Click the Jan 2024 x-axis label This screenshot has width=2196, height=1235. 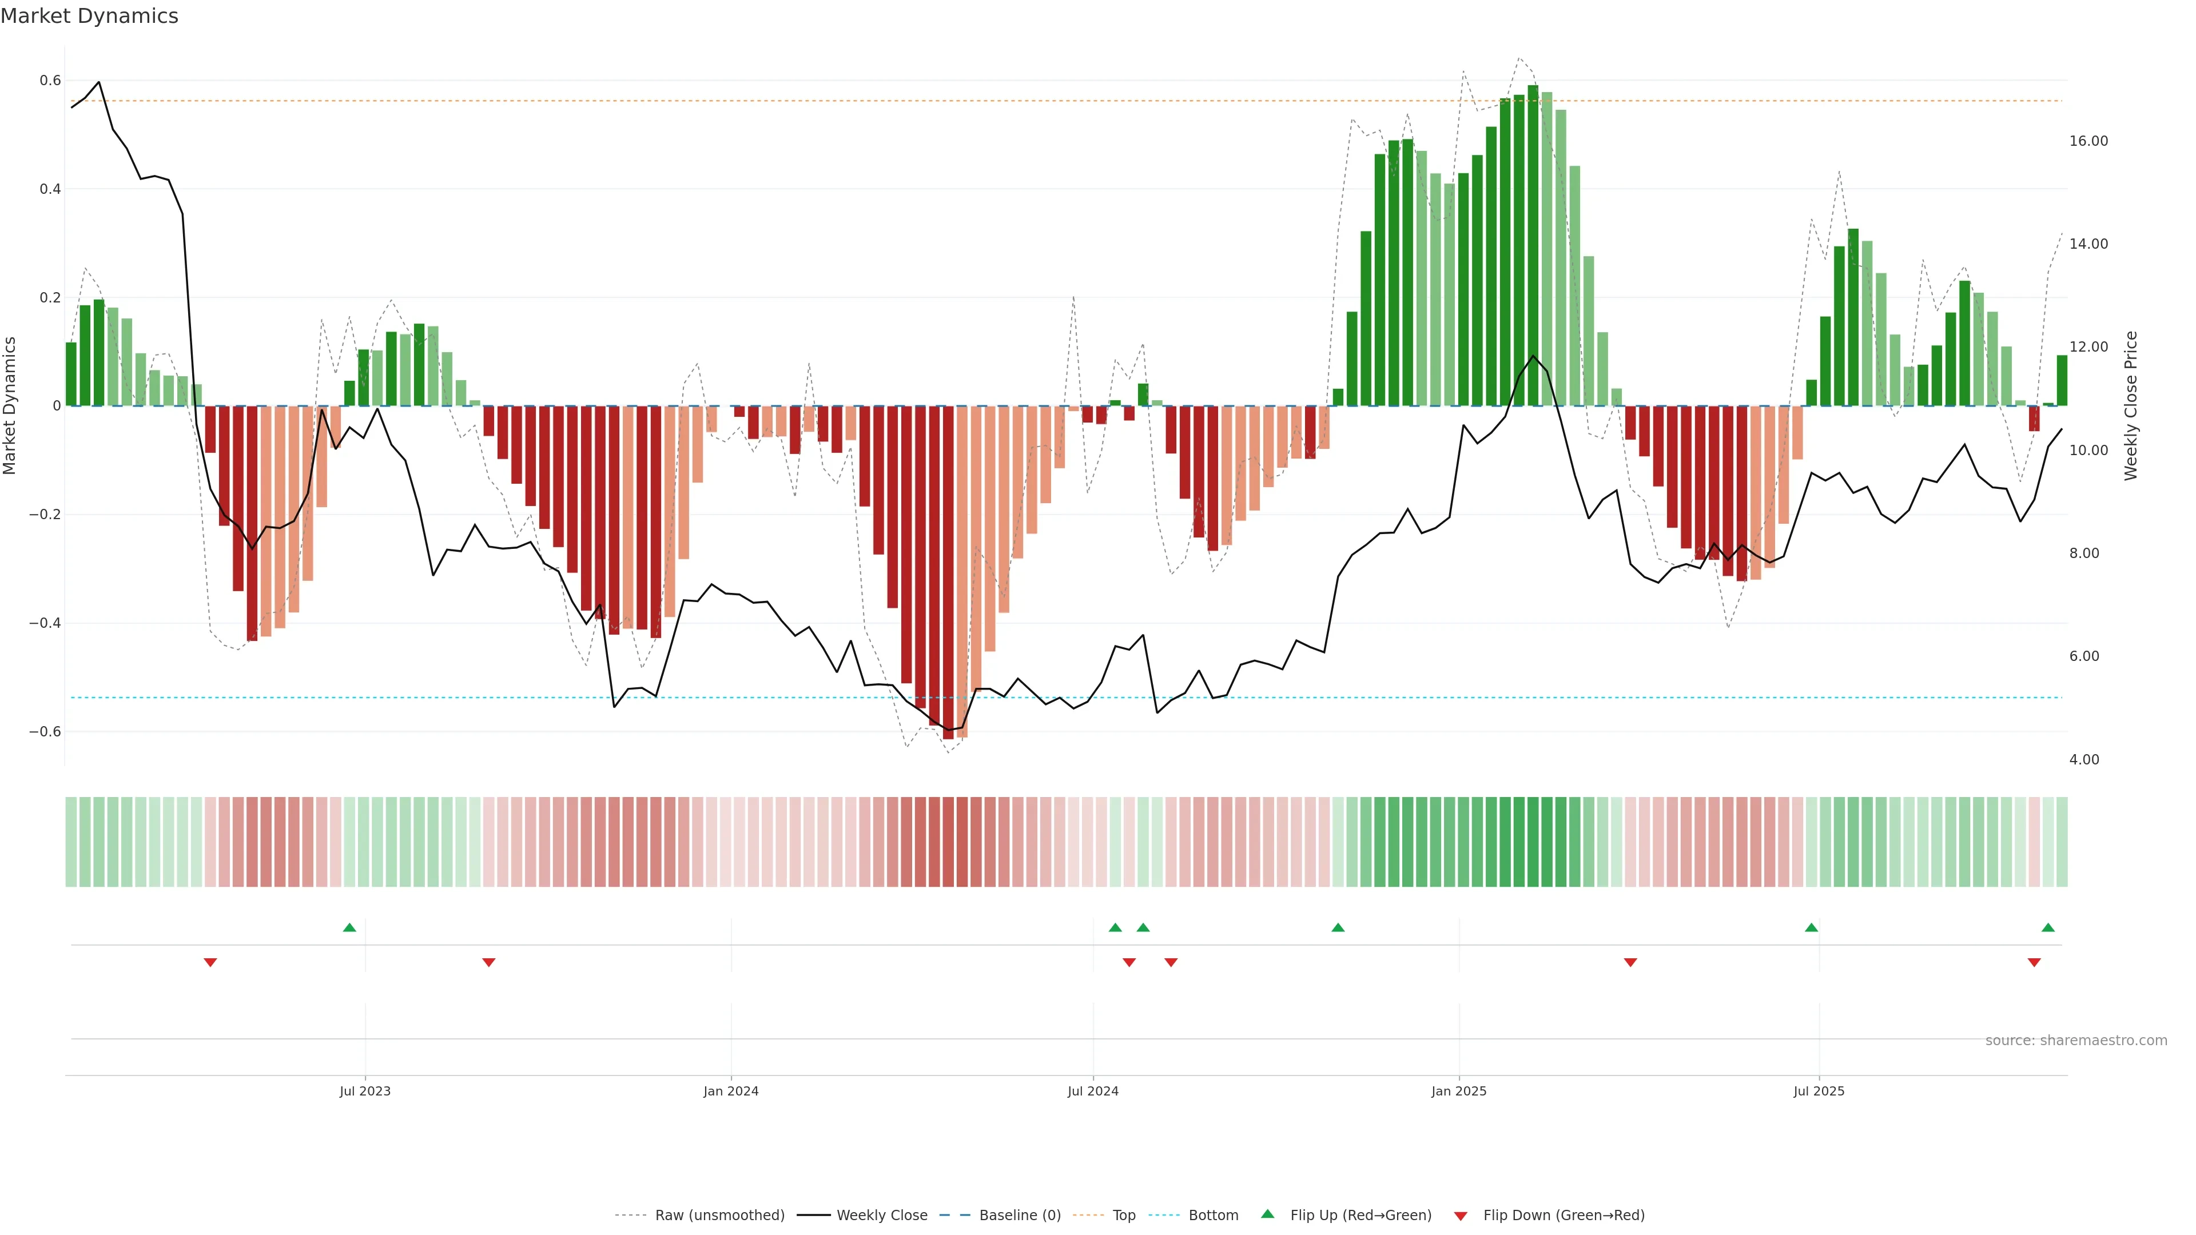(x=731, y=1091)
